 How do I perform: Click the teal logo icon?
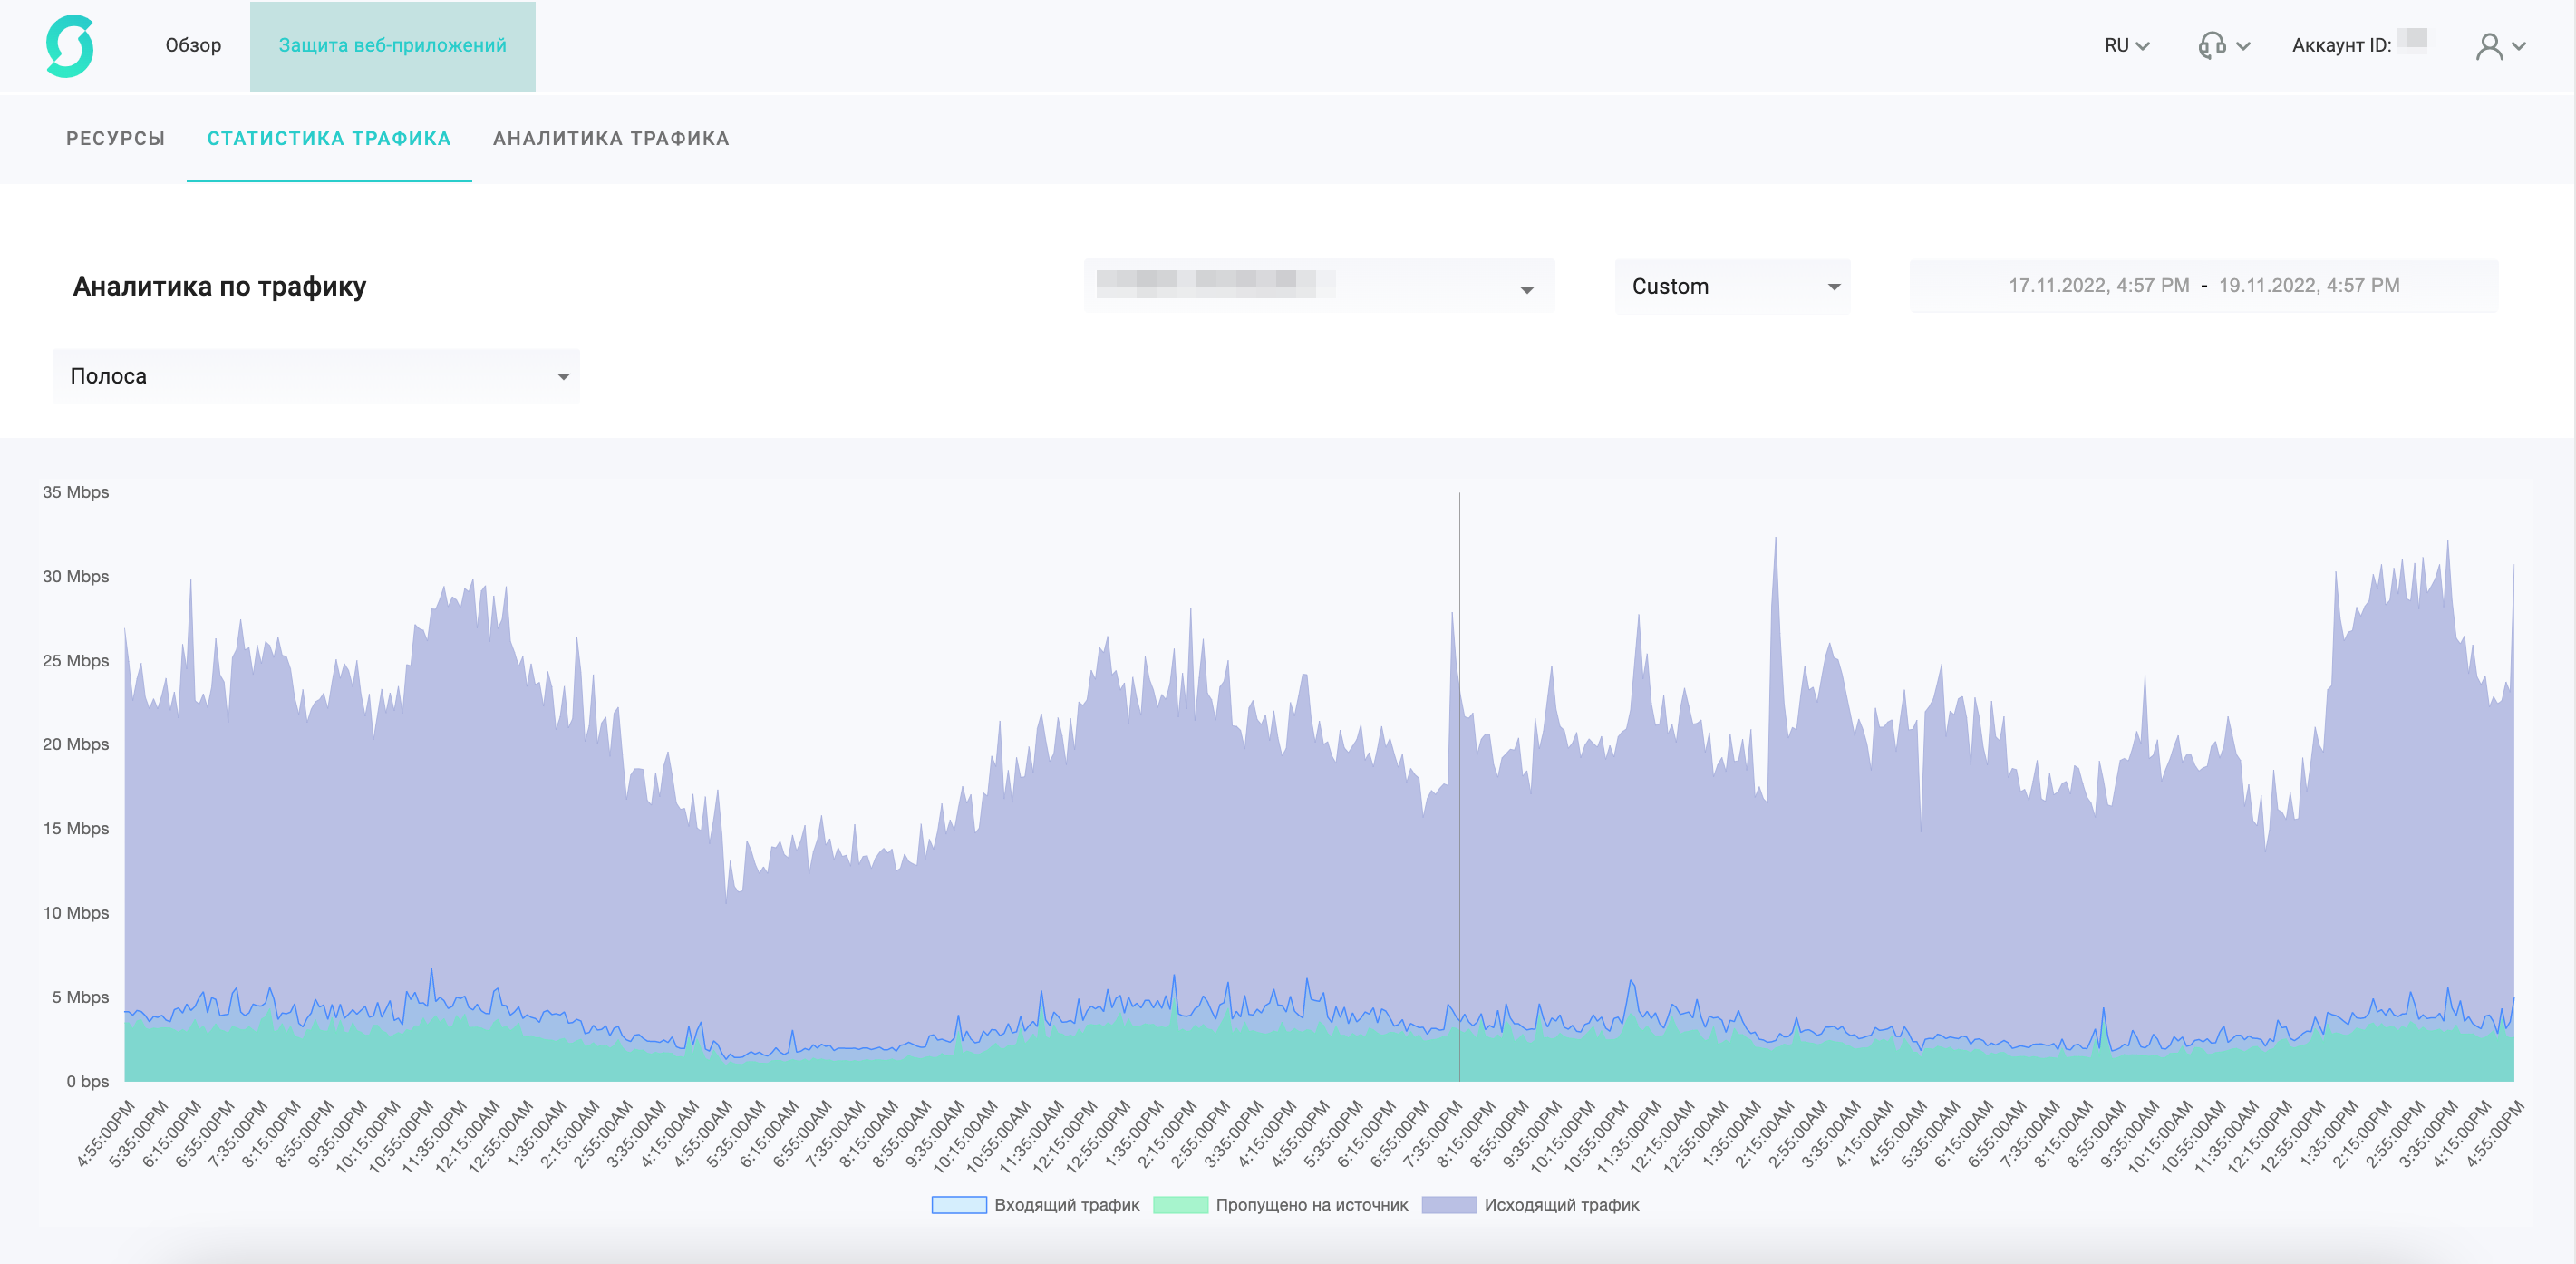pos(70,46)
